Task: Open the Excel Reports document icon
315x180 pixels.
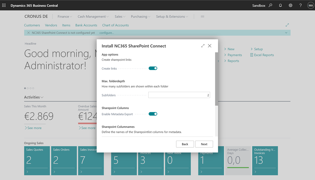Action: pyautogui.click(x=252, y=55)
